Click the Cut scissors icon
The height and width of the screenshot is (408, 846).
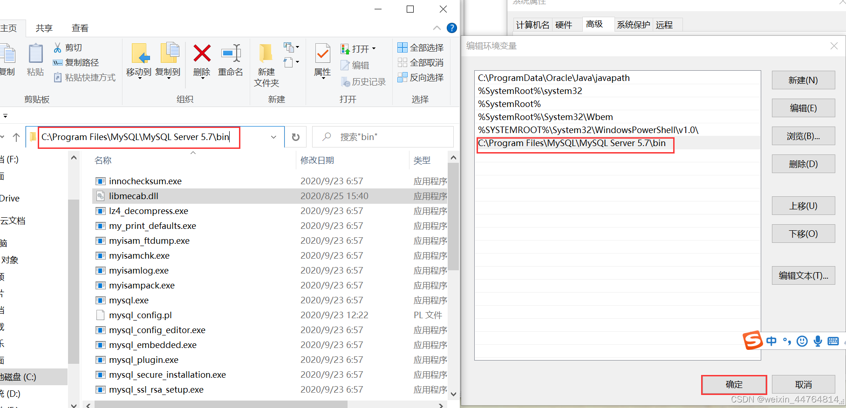[58, 48]
